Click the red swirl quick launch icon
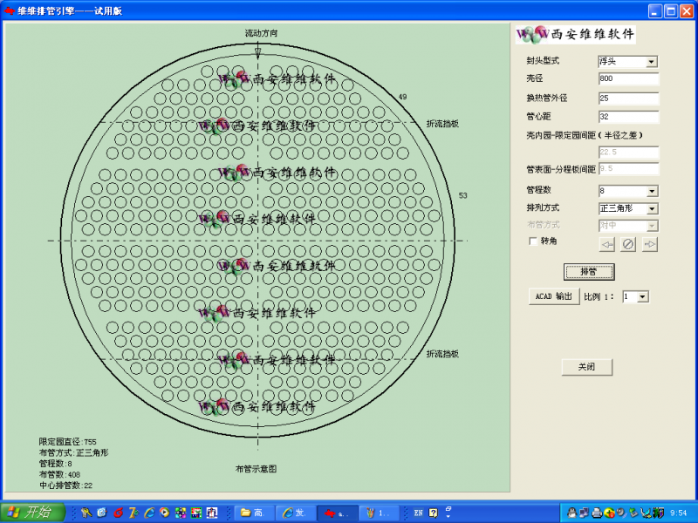Screen dimensions: 698x523 pos(118,513)
